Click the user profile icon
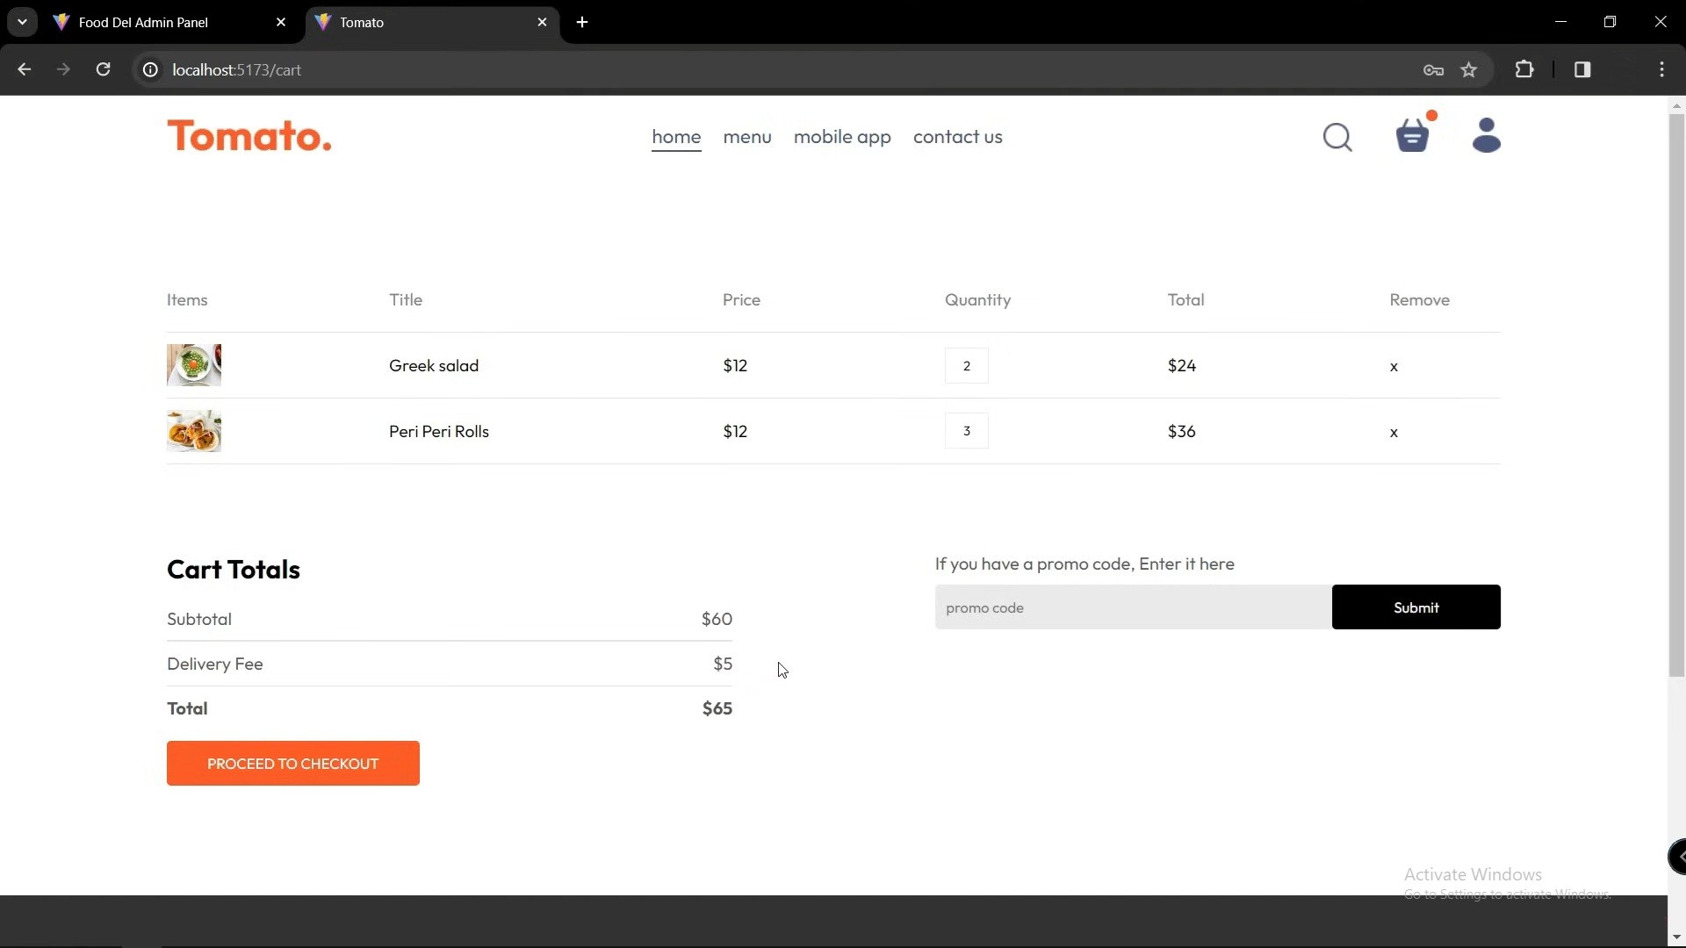Screen dimensions: 1686x948 [1486, 136]
